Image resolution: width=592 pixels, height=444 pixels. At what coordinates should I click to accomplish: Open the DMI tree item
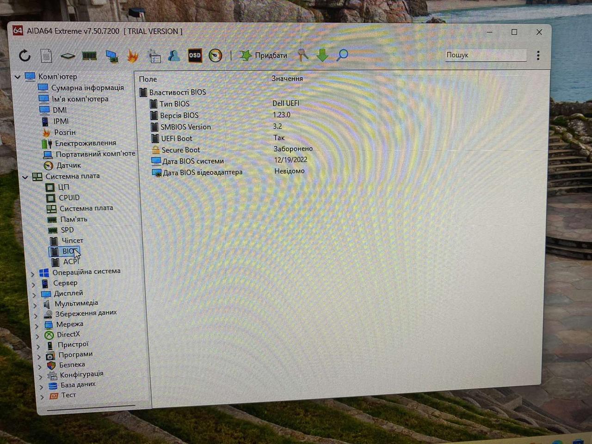pos(60,110)
